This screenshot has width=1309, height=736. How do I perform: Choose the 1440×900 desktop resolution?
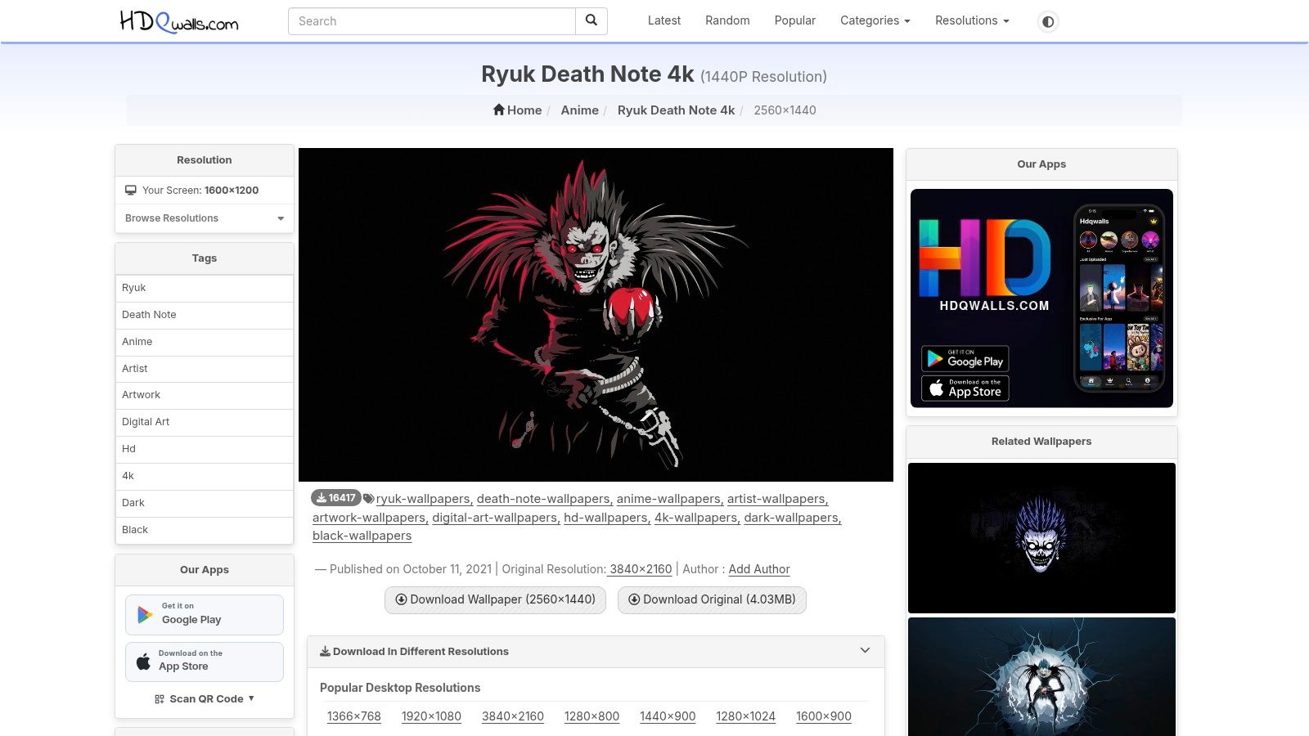click(668, 716)
